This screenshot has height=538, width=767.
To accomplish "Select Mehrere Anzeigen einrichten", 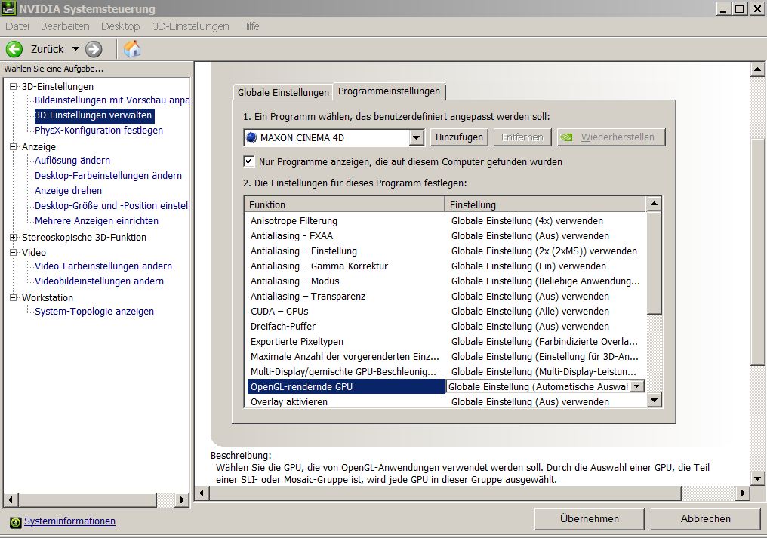I will click(x=97, y=221).
